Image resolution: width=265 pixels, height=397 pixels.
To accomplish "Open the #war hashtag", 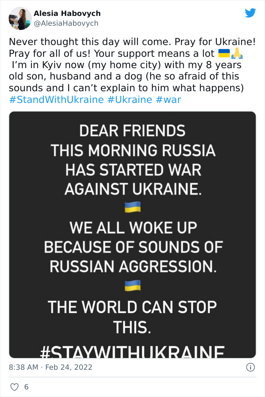I will [x=168, y=100].
